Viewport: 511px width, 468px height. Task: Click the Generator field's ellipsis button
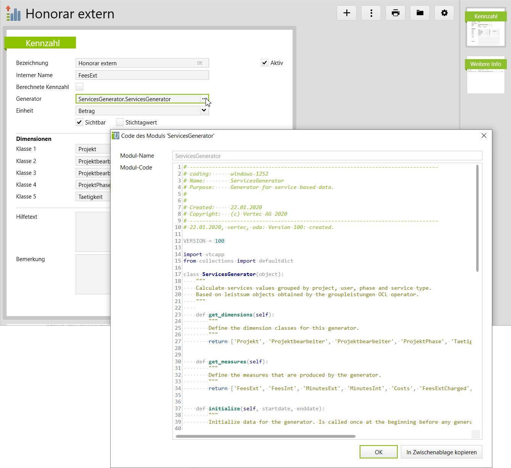[204, 99]
